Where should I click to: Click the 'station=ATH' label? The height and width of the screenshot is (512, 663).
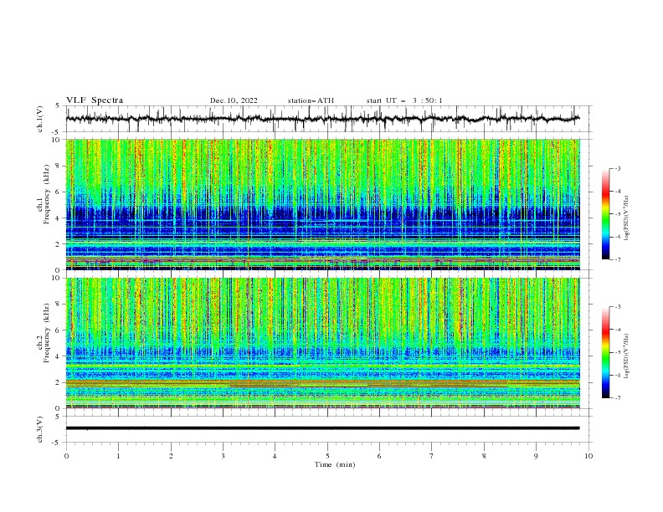tap(311, 100)
